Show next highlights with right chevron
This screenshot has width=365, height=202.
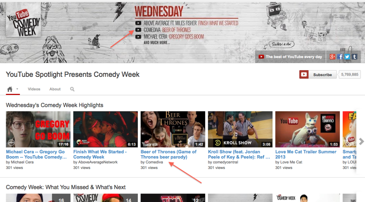click(361, 141)
